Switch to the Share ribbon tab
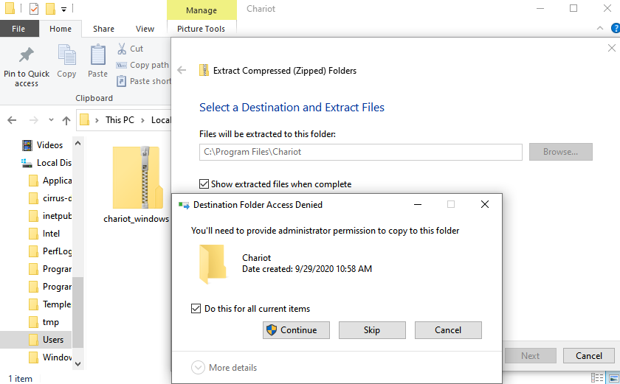This screenshot has height=384, width=620. click(103, 29)
